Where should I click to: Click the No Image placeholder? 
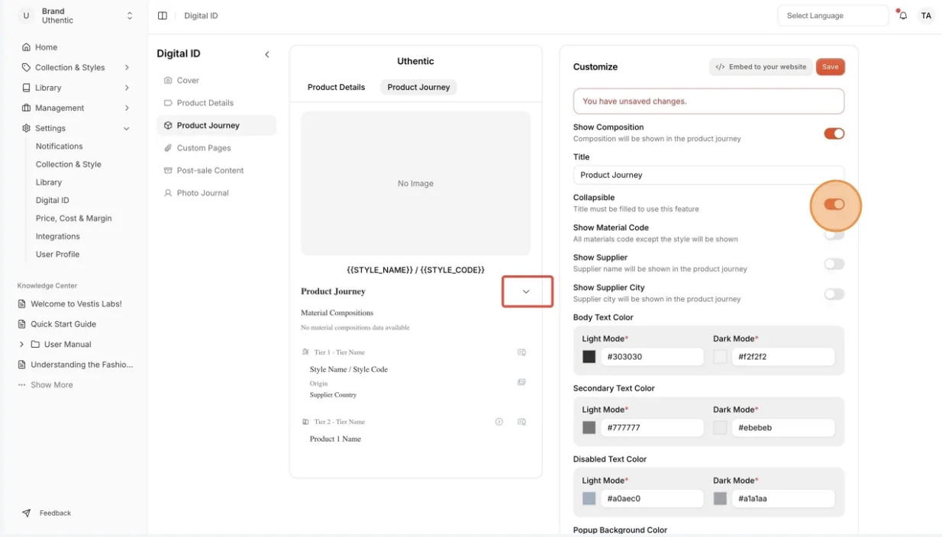pos(415,183)
